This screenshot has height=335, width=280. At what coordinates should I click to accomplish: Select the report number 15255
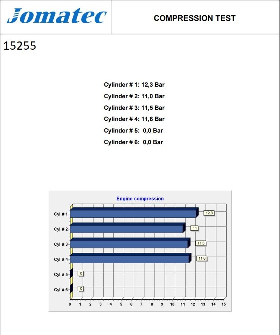click(20, 46)
